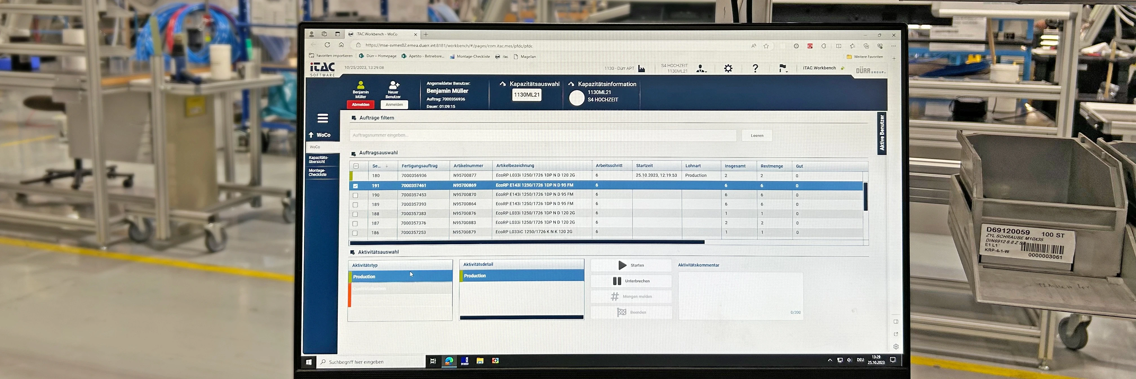Open File Explorer from the taskbar

click(x=480, y=361)
